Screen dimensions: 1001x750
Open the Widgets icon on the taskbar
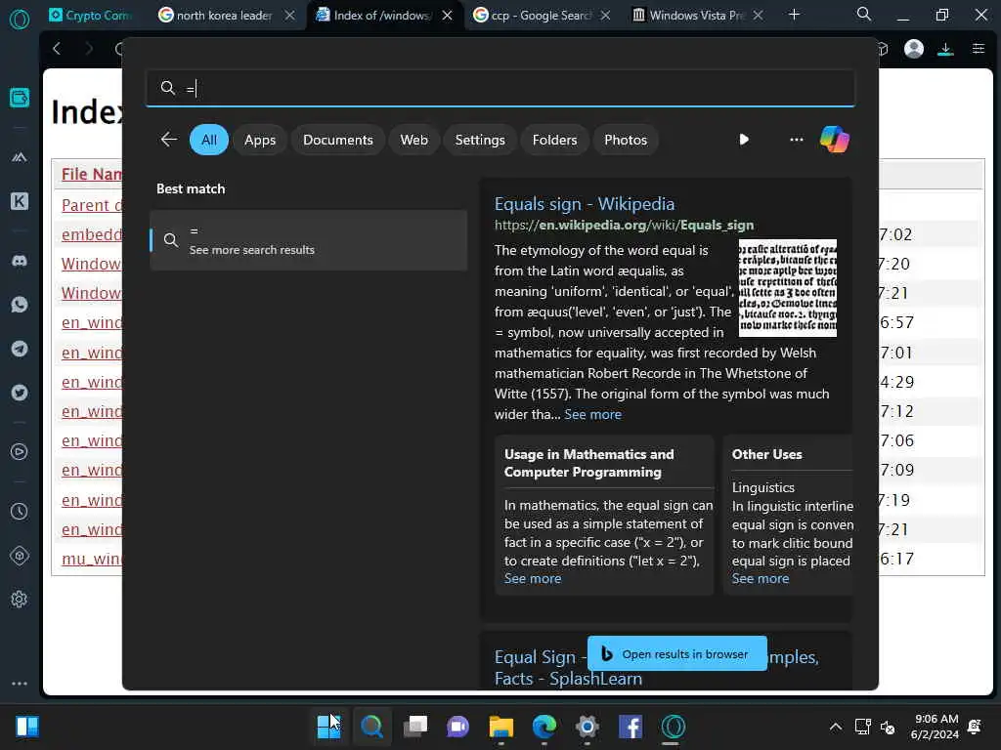pos(27,726)
